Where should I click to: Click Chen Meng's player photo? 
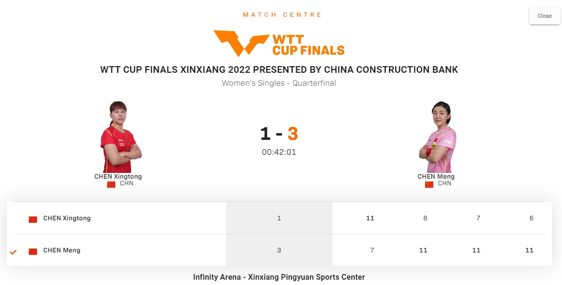coord(436,137)
